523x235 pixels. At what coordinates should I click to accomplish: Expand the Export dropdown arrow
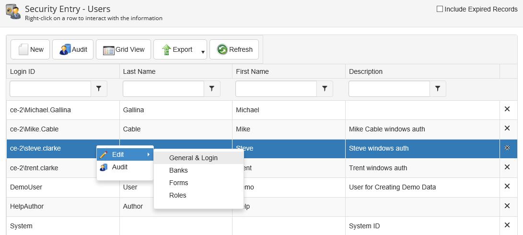click(203, 52)
